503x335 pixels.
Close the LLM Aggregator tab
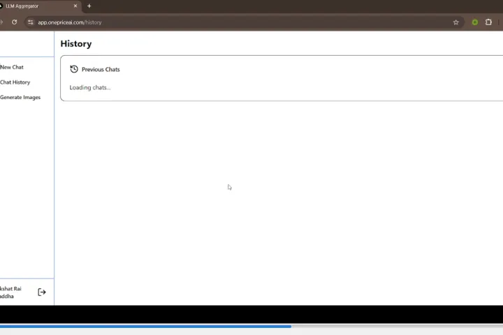pyautogui.click(x=75, y=6)
